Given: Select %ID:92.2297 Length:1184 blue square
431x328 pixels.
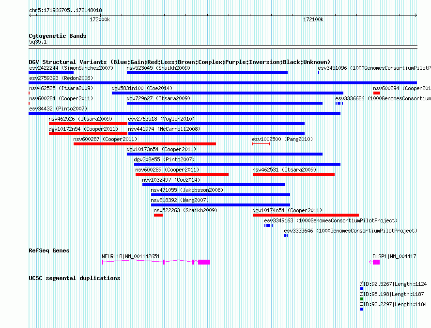Looking at the screenshot, I should [x=362, y=309].
